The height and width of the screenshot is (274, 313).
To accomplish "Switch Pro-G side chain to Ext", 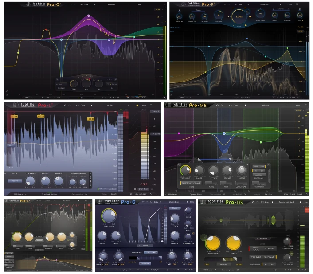I will pos(154,252).
